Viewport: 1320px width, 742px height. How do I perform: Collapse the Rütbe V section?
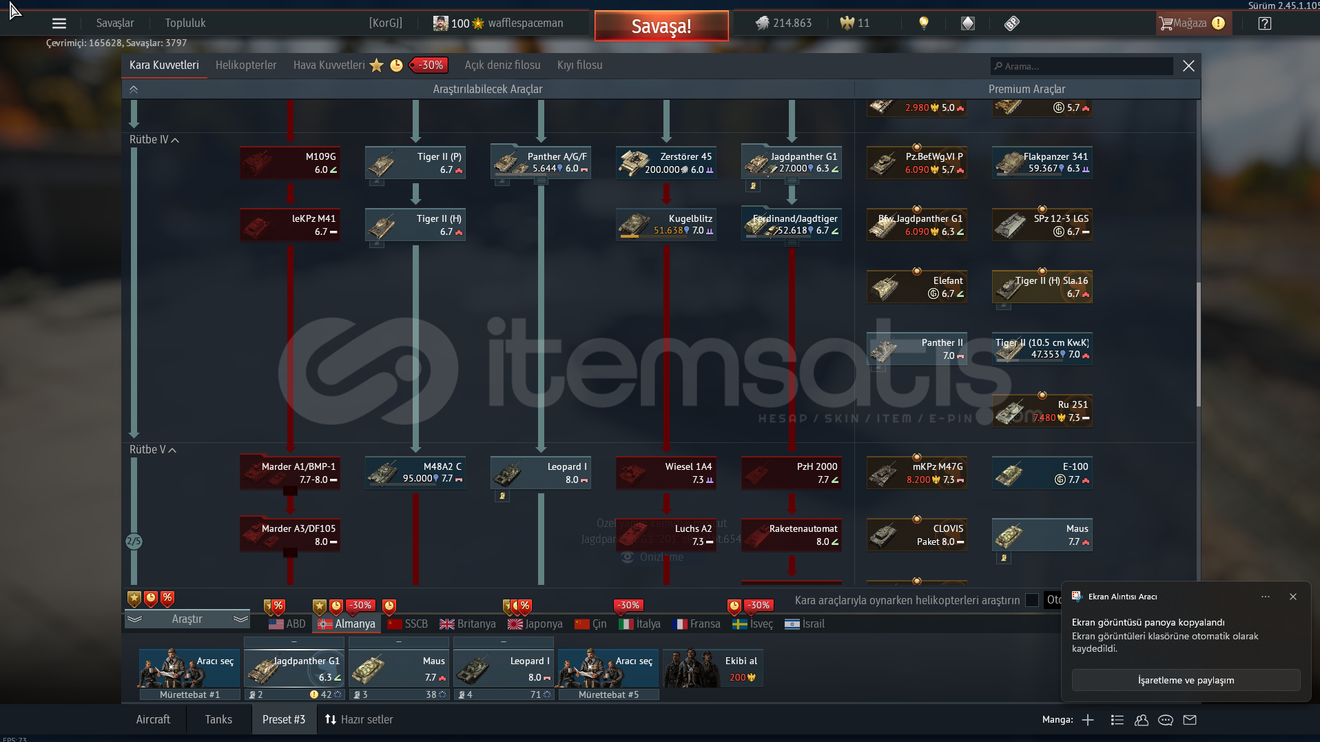pos(172,450)
